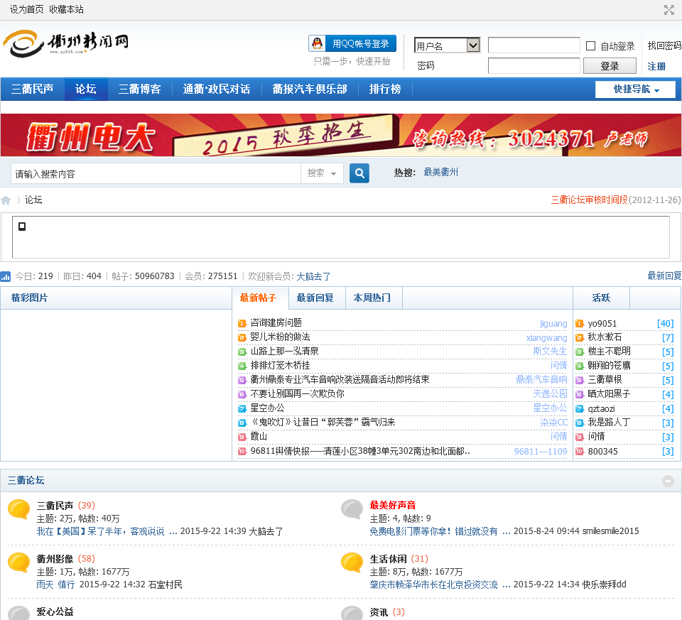
Task: Click active user 翱翔的苍鹰
Action: [x=609, y=366]
